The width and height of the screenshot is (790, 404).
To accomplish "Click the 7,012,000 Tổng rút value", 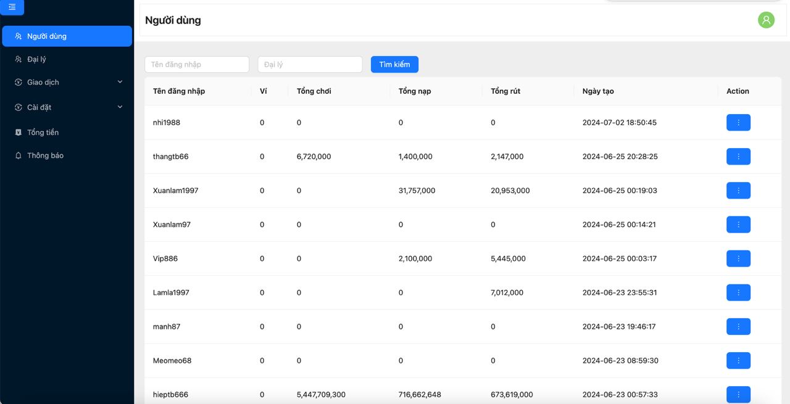I will click(507, 292).
